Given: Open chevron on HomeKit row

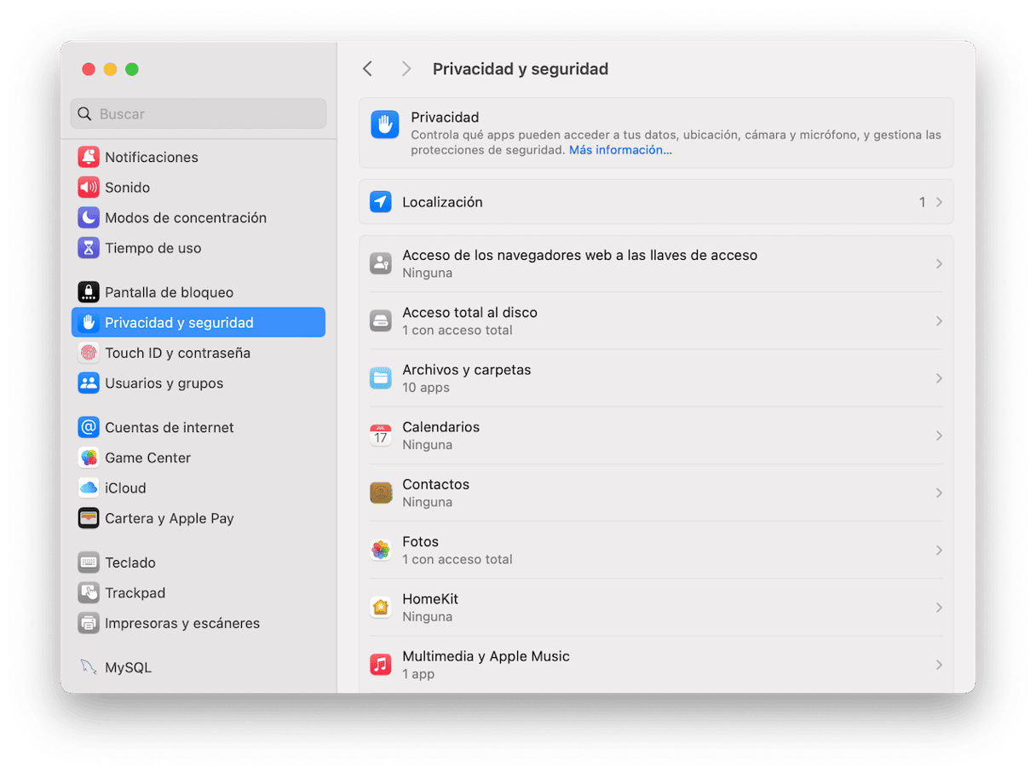Looking at the screenshot, I should (x=939, y=607).
